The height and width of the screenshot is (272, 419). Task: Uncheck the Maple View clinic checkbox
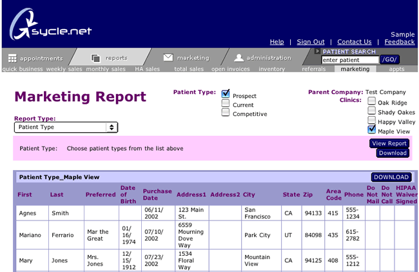coord(372,130)
